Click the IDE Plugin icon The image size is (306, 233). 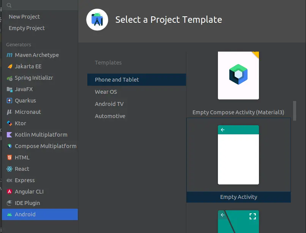click(9, 203)
